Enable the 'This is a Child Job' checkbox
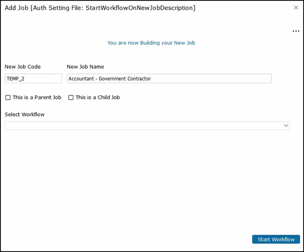The image size is (304, 252). tap(71, 98)
